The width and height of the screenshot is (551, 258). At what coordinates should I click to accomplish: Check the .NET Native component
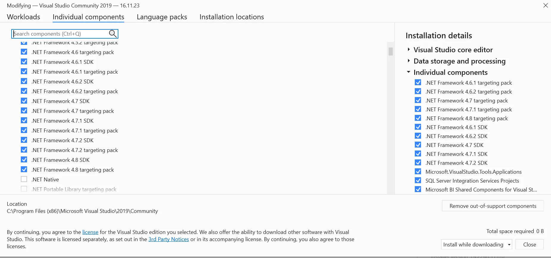click(24, 179)
